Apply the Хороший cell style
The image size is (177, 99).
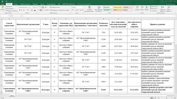[108, 10]
